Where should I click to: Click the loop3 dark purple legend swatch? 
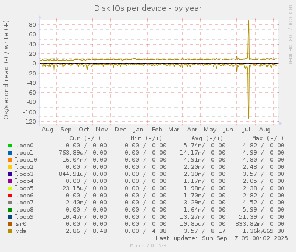click(x=10, y=174)
